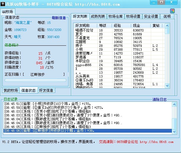Screen dimensions: 181x153
Task: Switch to the 好友列表 tab
Action: [80, 16]
